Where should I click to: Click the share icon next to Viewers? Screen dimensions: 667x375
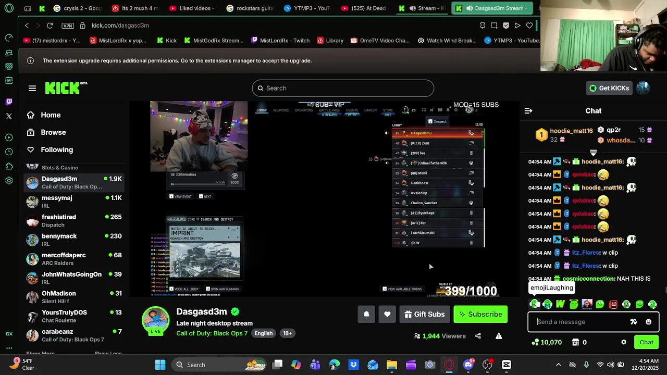coord(478,336)
